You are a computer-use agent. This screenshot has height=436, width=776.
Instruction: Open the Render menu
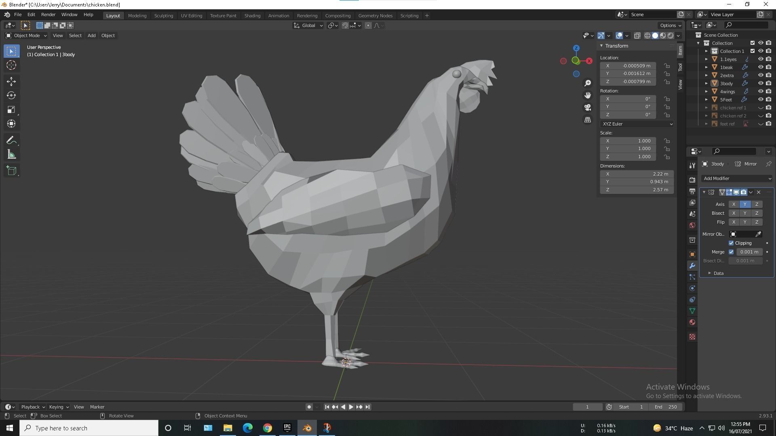pos(48,15)
